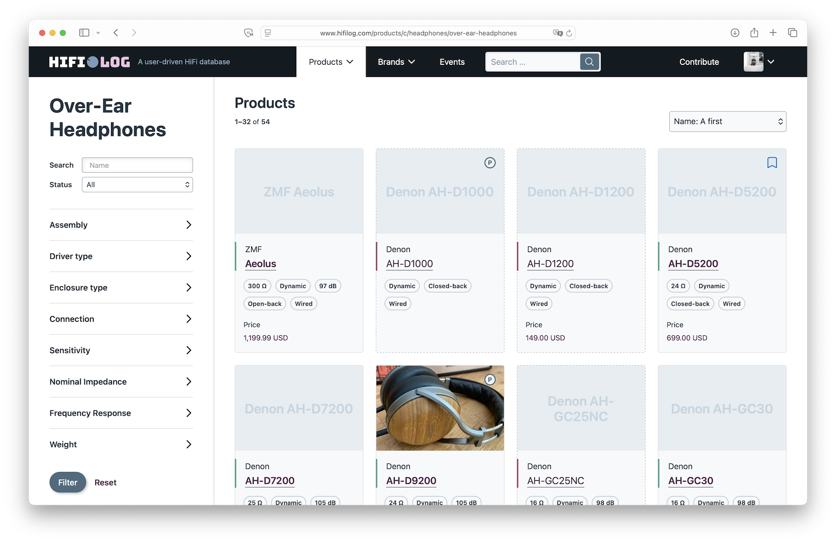Open the AH-D7200 product link
836x543 pixels.
(270, 481)
